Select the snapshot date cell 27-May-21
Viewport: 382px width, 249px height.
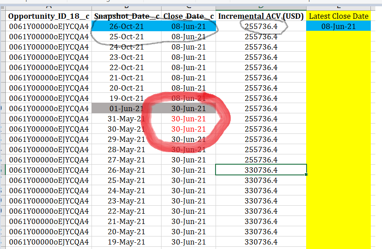126,160
